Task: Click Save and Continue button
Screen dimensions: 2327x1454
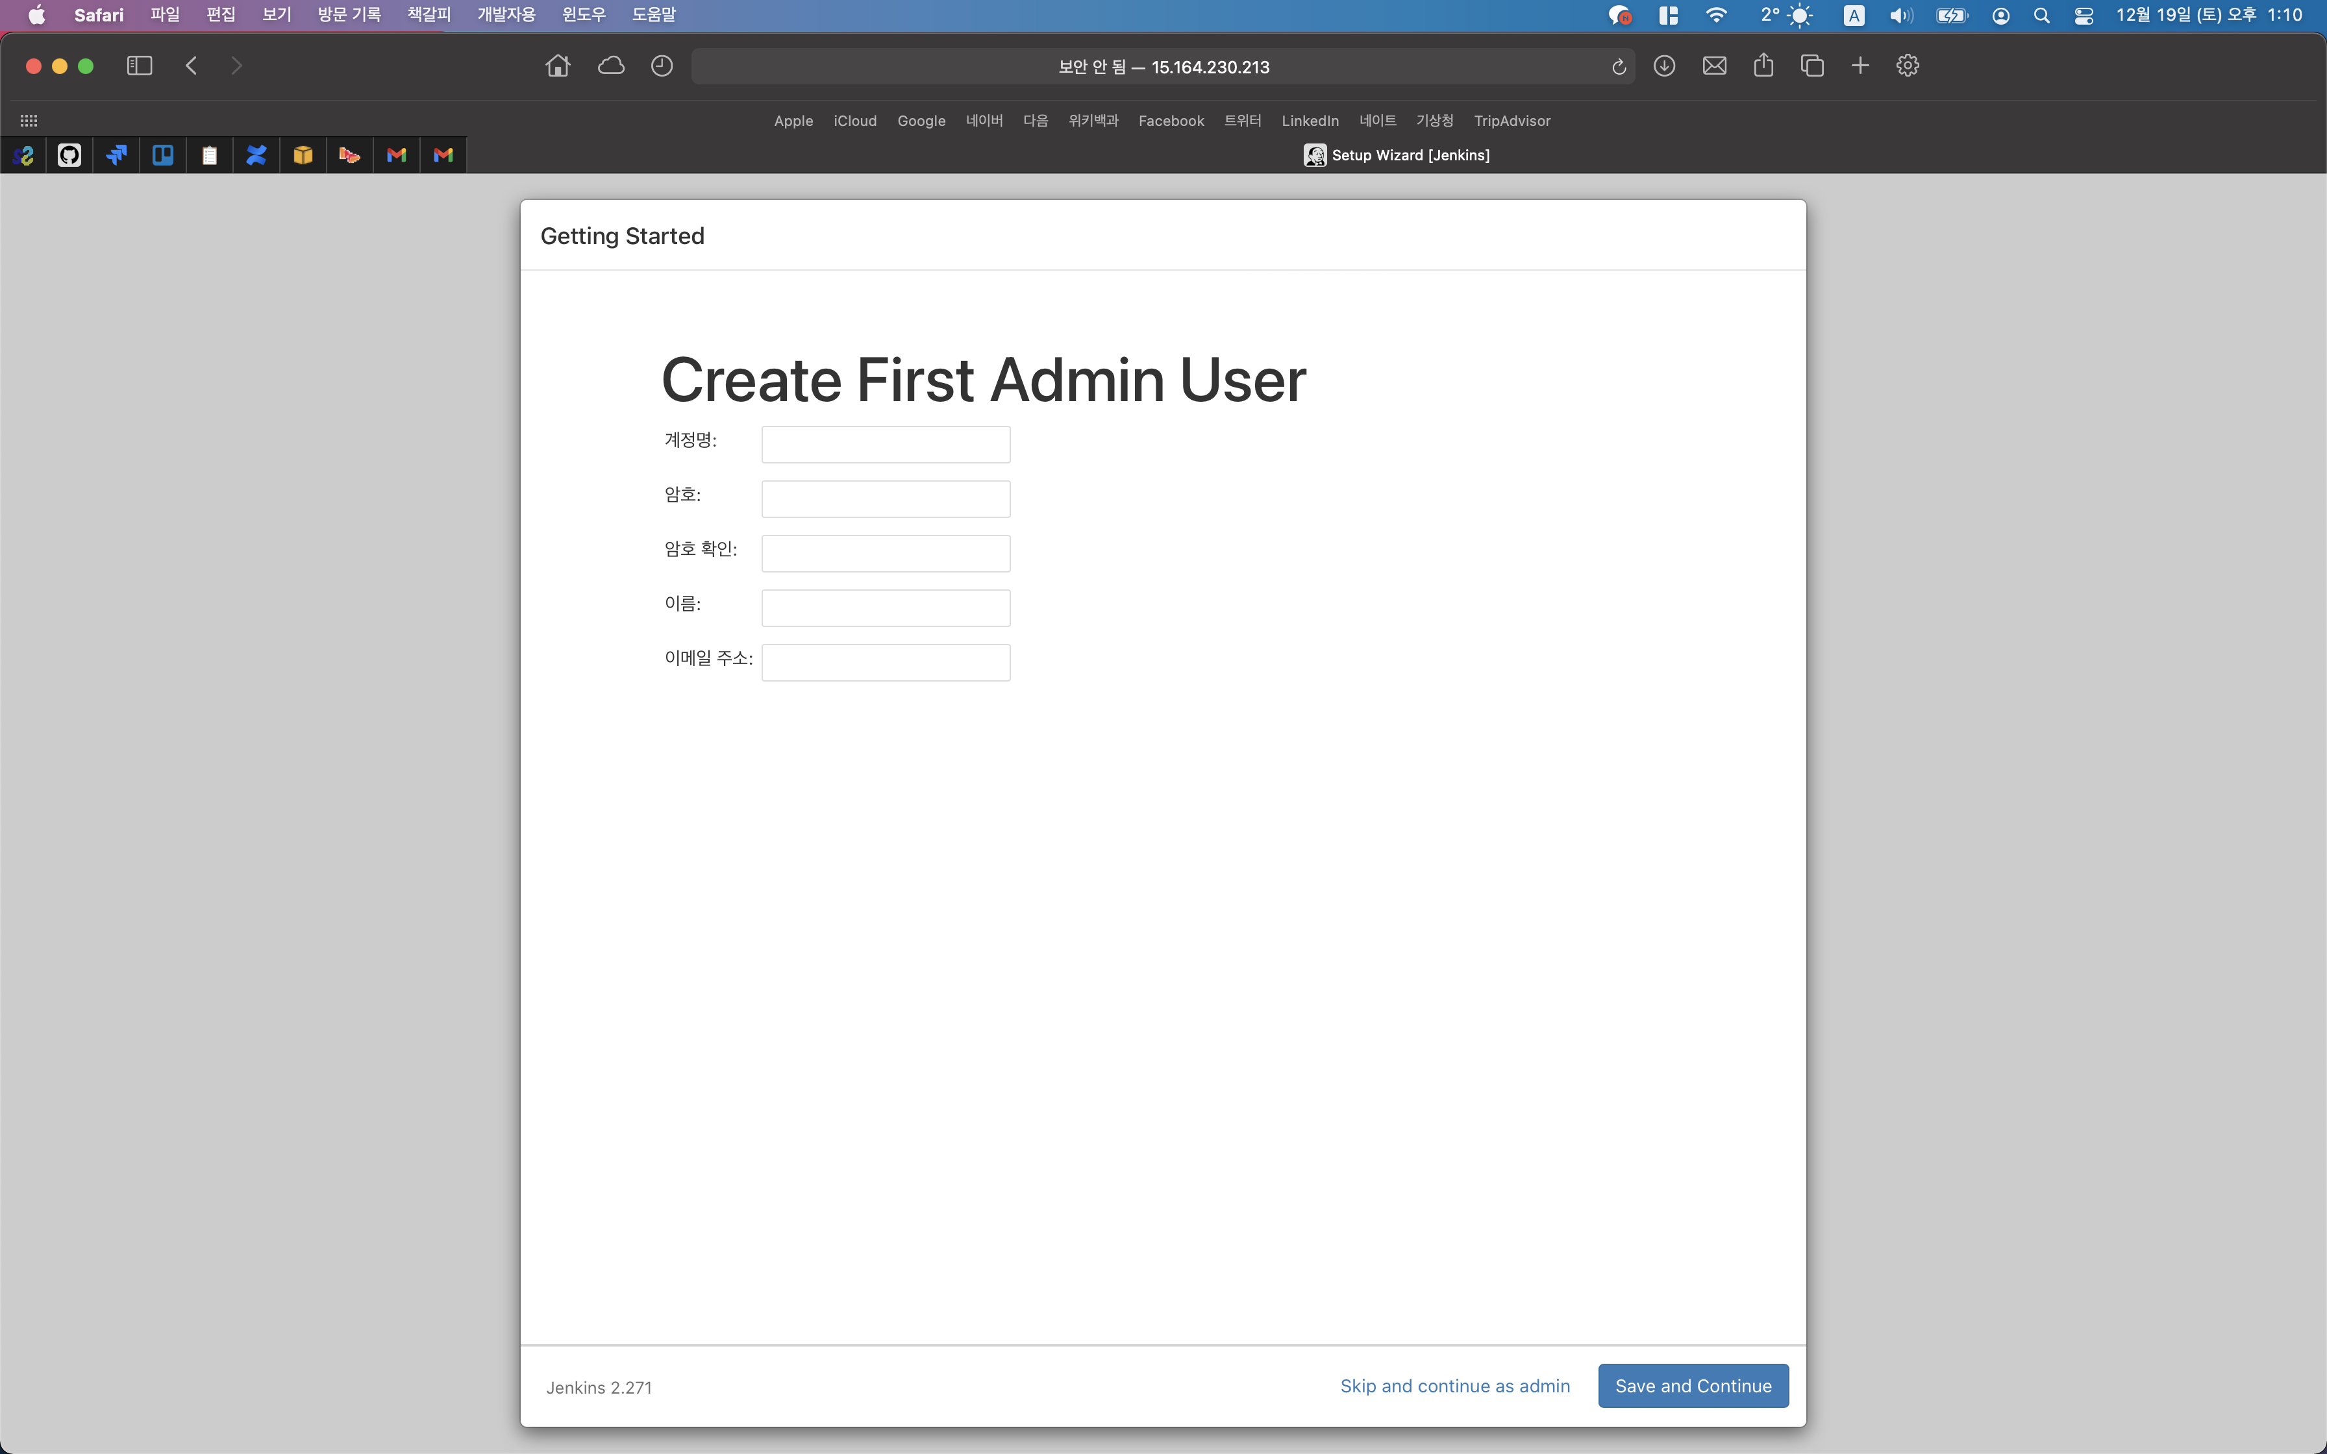Action: pyautogui.click(x=1693, y=1386)
